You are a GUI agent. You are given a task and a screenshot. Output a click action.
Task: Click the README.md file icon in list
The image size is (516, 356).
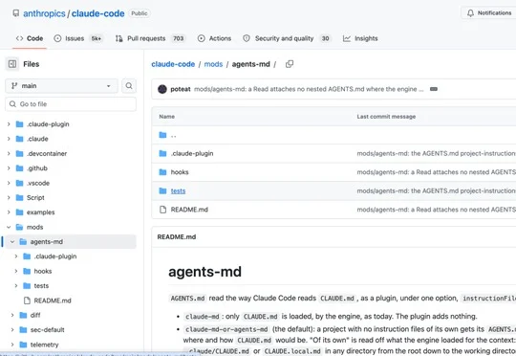pyautogui.click(x=162, y=210)
